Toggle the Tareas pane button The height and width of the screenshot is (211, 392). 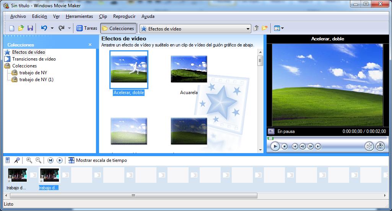point(87,28)
